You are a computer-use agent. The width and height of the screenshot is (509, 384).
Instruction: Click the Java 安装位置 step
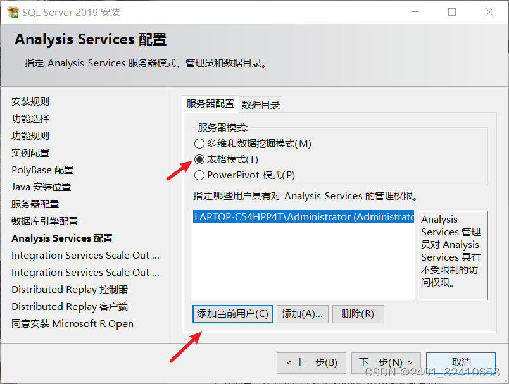[x=41, y=187]
